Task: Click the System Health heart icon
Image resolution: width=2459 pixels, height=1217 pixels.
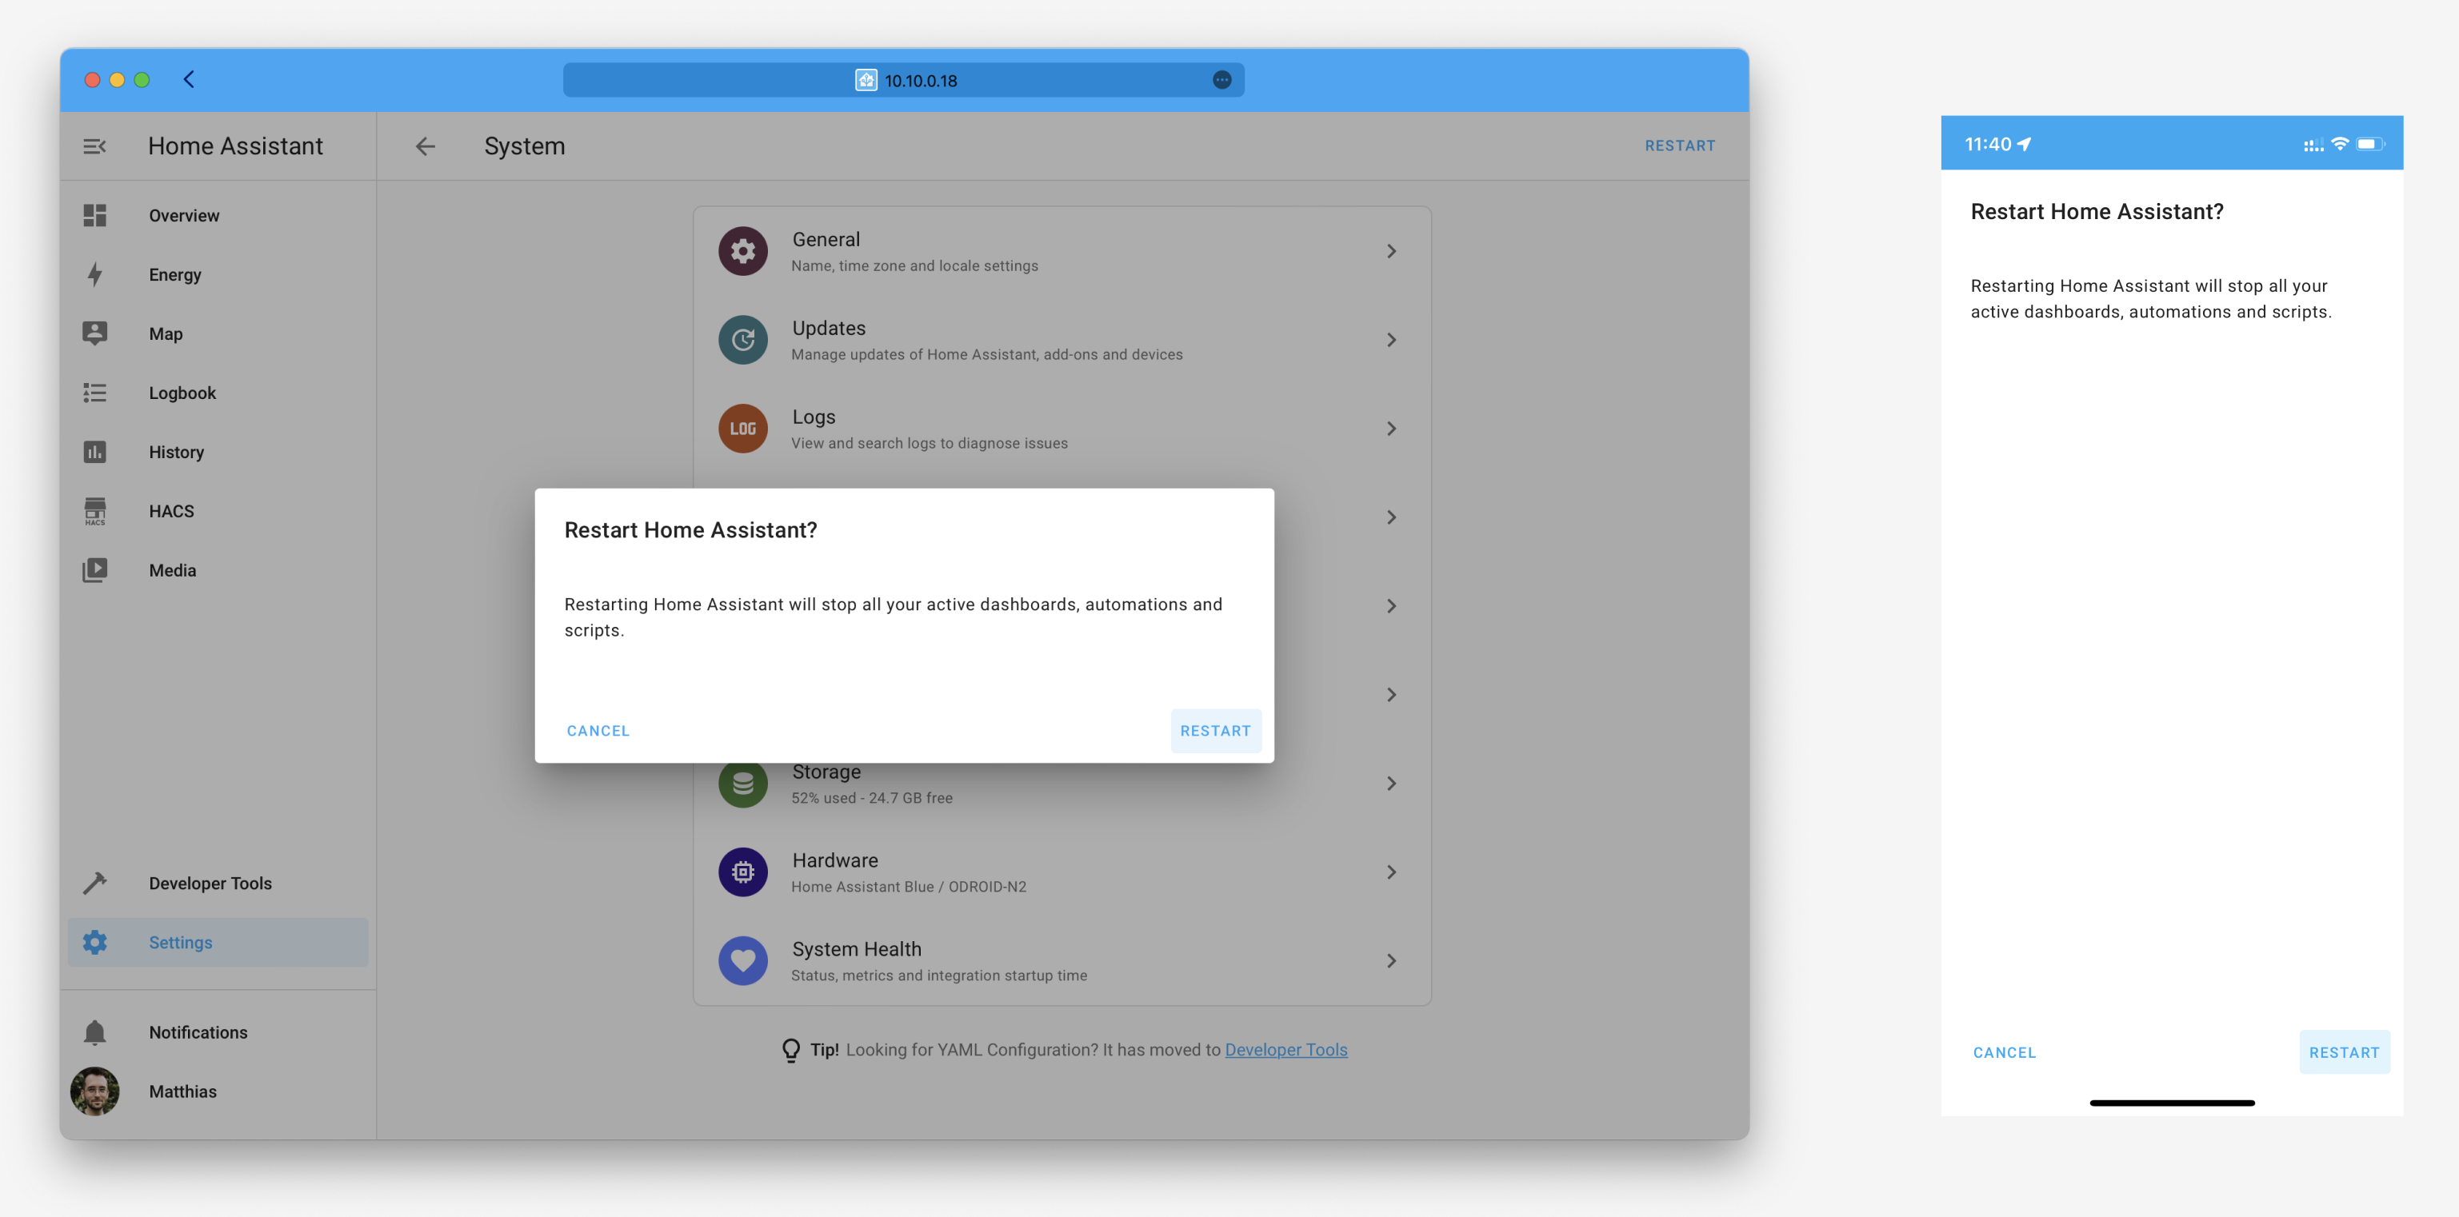Action: pyautogui.click(x=742, y=960)
